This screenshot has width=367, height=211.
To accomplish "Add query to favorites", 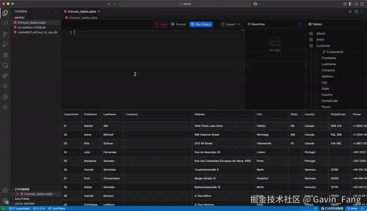I will pyautogui.click(x=160, y=24).
